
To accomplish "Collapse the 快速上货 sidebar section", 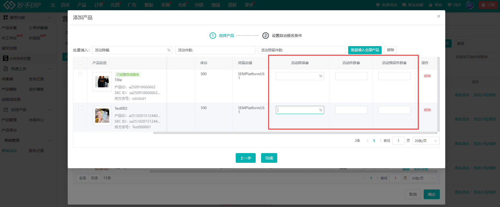I will [49, 69].
